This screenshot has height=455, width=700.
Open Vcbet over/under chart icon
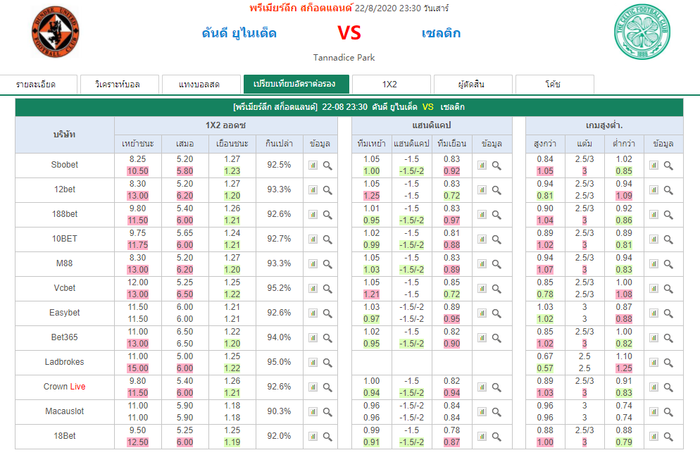(x=654, y=289)
